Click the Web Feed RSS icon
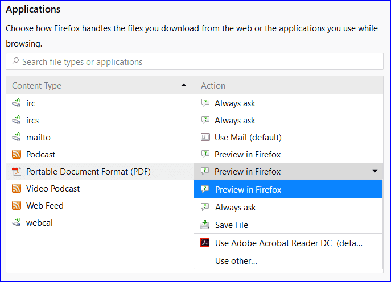This screenshot has width=391, height=282. (x=17, y=206)
